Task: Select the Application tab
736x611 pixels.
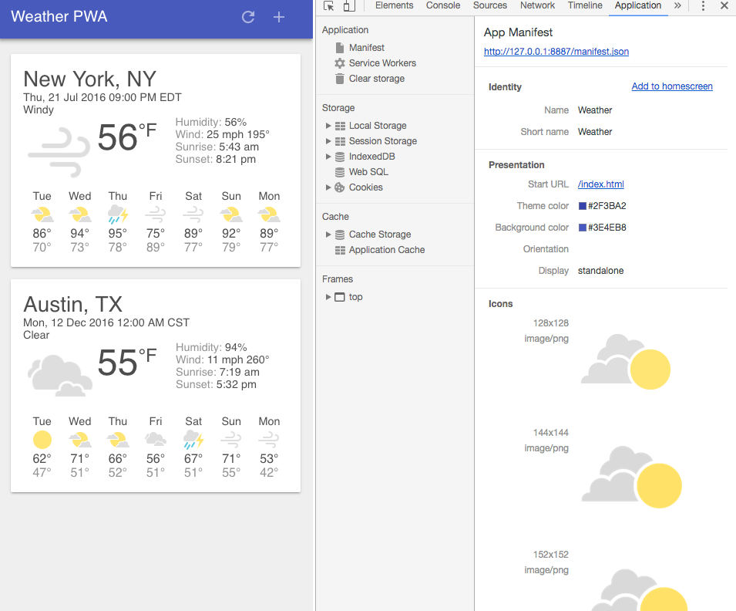Action: pyautogui.click(x=638, y=5)
